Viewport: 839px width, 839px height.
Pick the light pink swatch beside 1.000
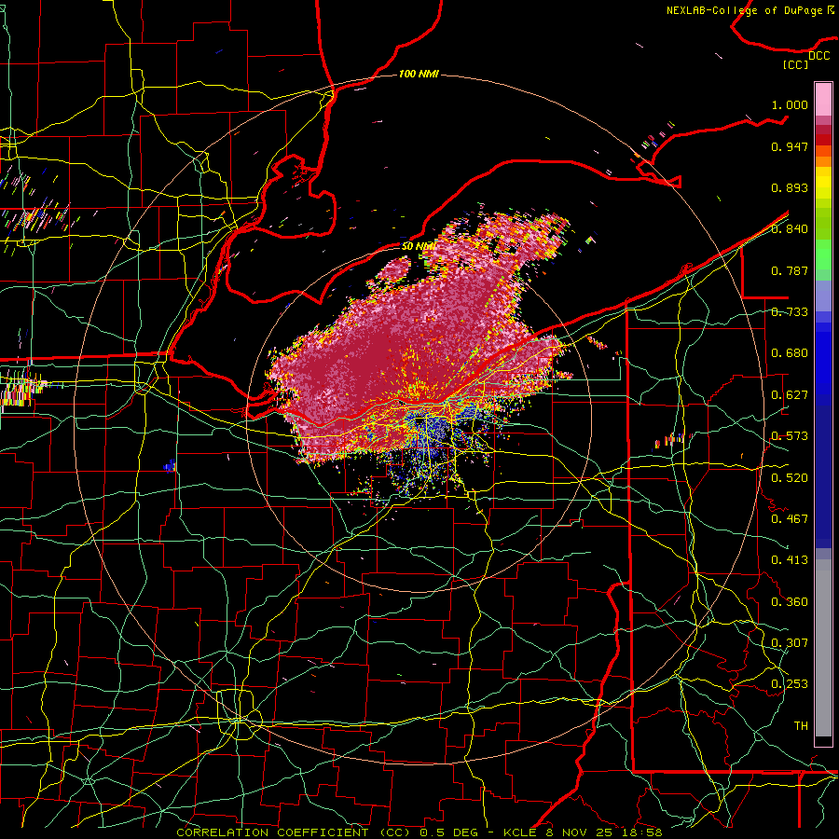point(823,100)
